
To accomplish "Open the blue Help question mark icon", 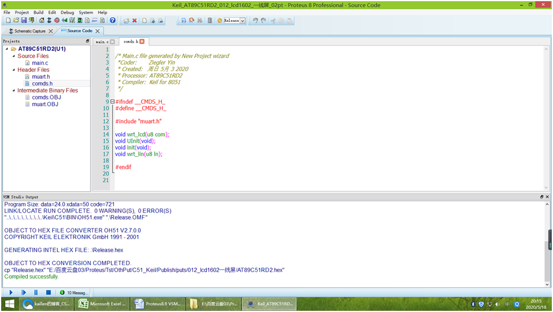I will coord(112,21).
